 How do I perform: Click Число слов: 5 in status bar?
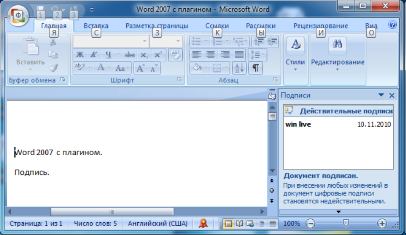coord(95,224)
